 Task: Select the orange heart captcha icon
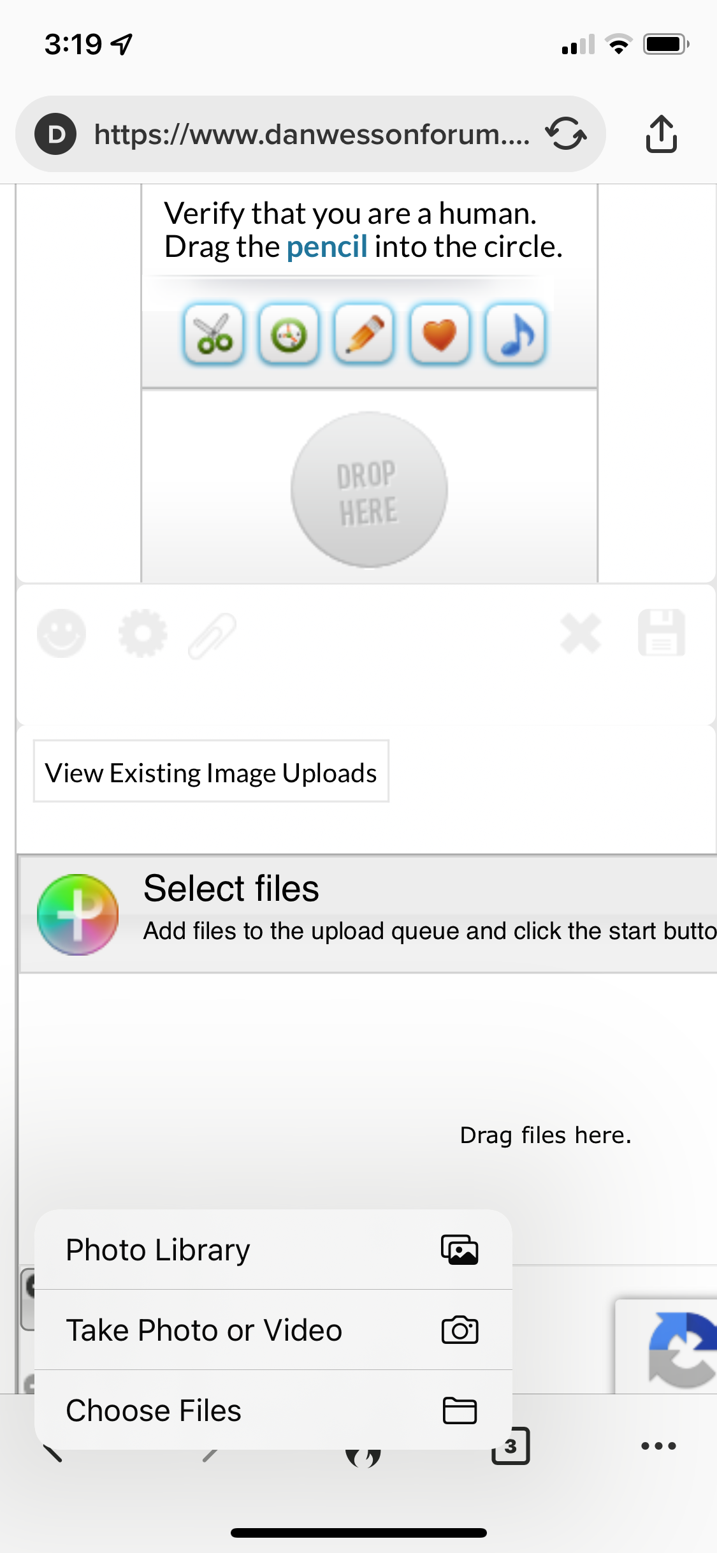439,333
